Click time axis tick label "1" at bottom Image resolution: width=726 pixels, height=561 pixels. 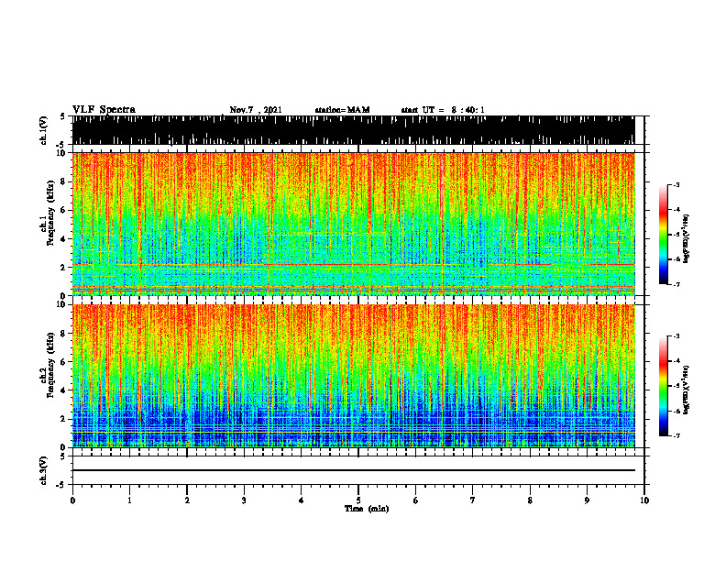tap(129, 500)
